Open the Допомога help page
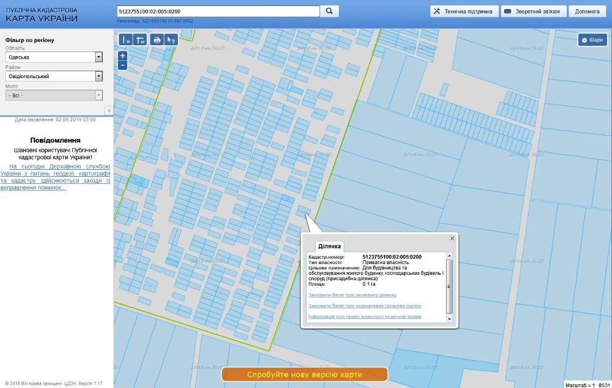 pyautogui.click(x=587, y=11)
